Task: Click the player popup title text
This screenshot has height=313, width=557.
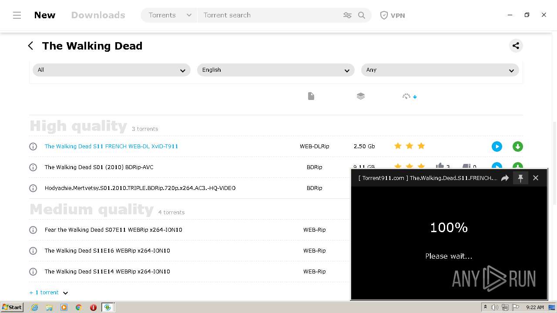Action: coord(428,178)
